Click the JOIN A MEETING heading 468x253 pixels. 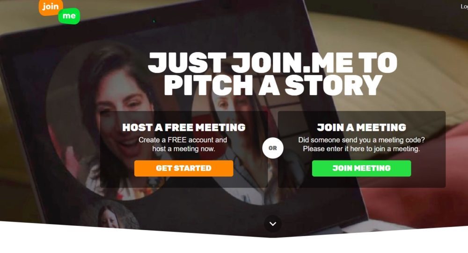(361, 127)
